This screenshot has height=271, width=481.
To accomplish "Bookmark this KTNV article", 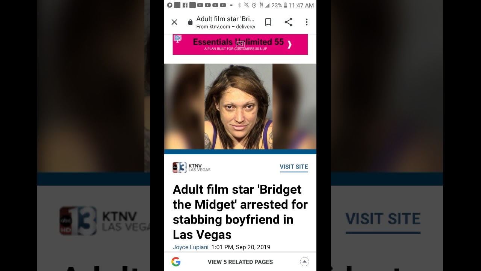I will tap(268, 22).
